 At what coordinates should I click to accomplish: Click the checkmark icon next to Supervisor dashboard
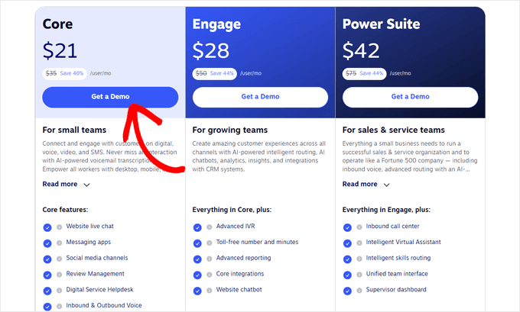pyautogui.click(x=347, y=290)
